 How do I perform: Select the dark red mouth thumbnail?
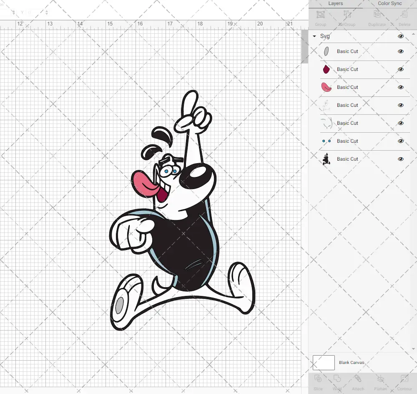point(327,69)
